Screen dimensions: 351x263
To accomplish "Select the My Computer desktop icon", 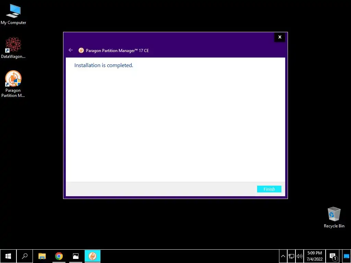I will pyautogui.click(x=13, y=14).
